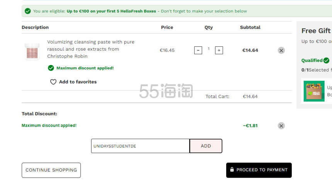Select the HelloFresh box gift image
This screenshot has width=332, height=182.
coord(314,91)
